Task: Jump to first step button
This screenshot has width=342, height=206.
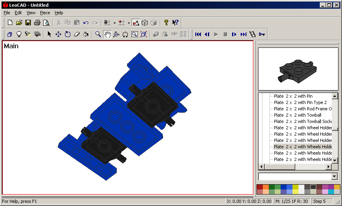Action: (x=198, y=34)
